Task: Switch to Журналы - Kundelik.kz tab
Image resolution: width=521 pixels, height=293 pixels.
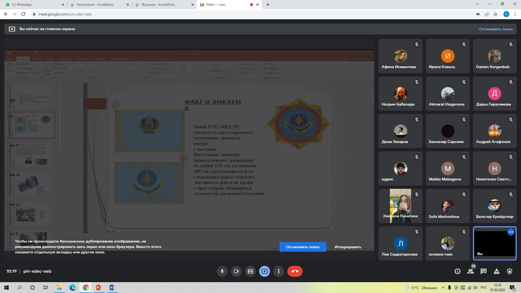Action: tap(158, 5)
